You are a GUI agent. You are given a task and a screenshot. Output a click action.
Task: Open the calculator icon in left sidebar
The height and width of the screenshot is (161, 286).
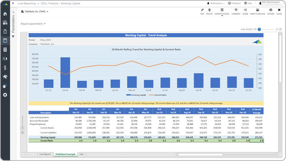[5, 50]
